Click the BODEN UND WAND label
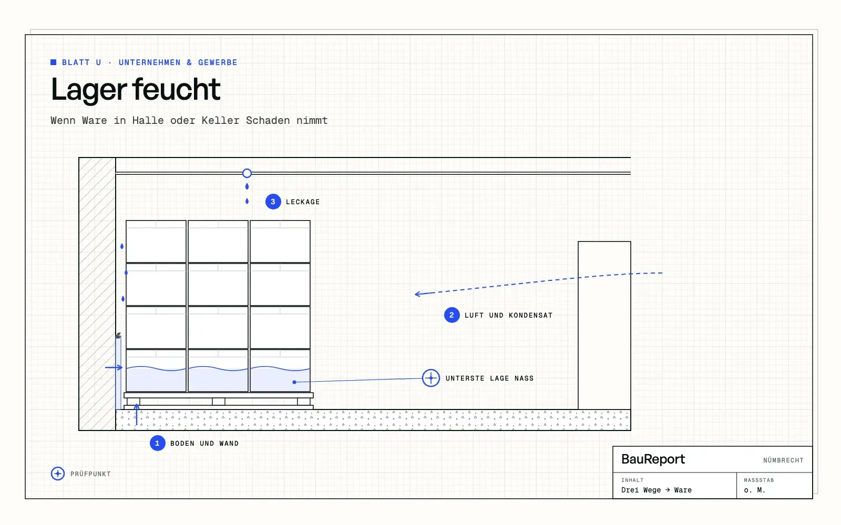The width and height of the screenshot is (841, 525). tap(204, 444)
